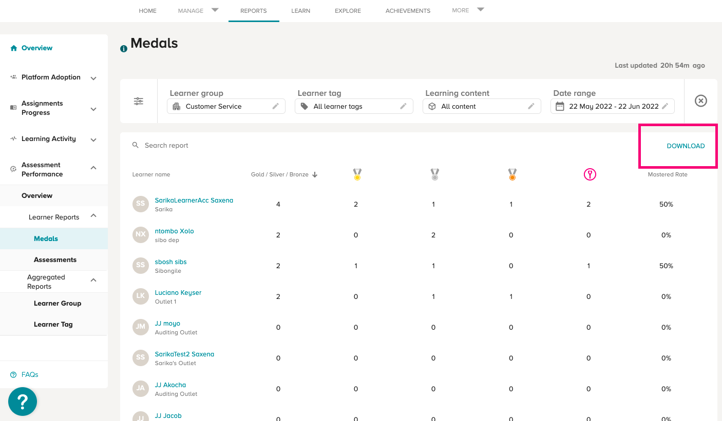Open Assessments report in sidebar
This screenshot has height=421, width=722.
55,259
